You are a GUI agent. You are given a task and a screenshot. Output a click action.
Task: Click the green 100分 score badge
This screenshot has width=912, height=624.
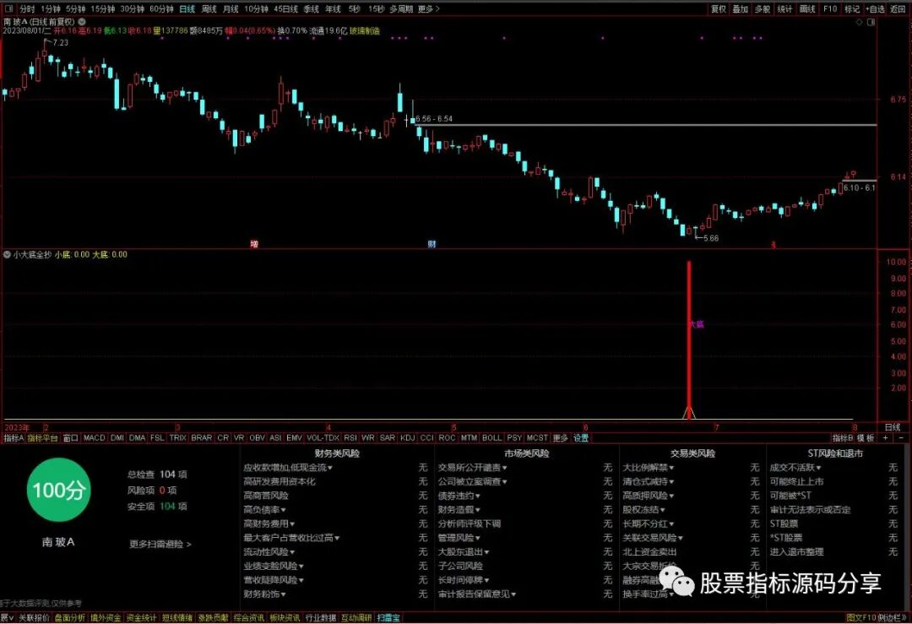coord(59,490)
